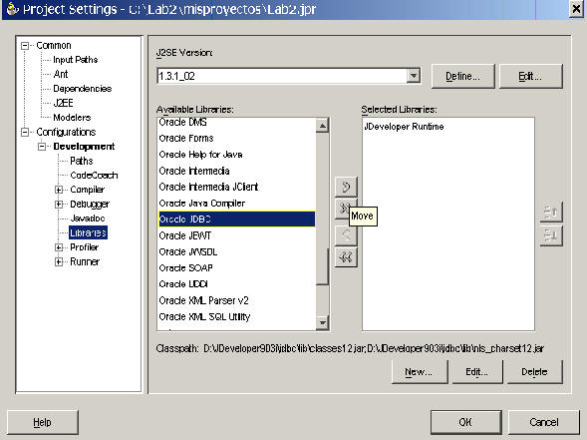
Task: Click the Available Libraries scroll up arrow
Action: point(322,125)
